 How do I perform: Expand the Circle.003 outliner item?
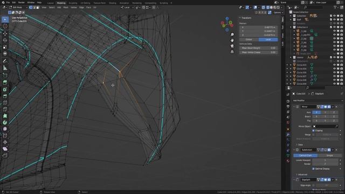291,65
